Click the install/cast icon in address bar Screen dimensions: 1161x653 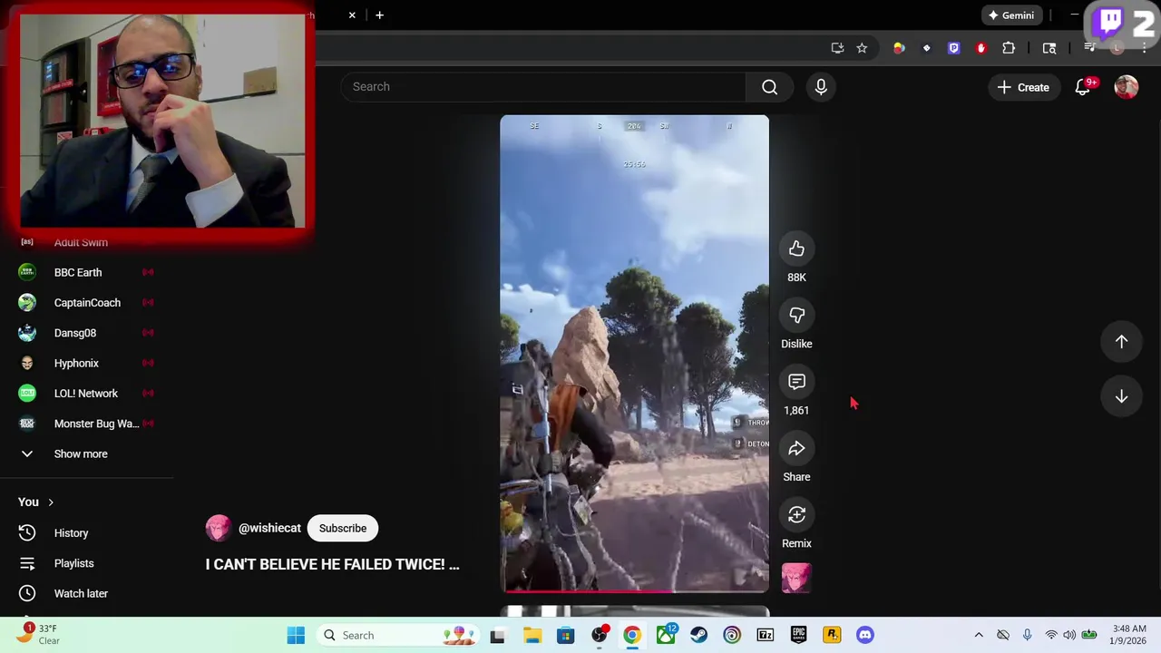pos(837,48)
